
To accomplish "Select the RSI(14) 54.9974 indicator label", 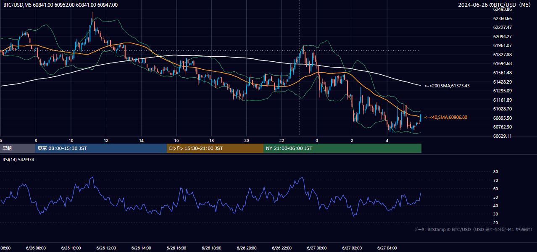I will 18,160.
